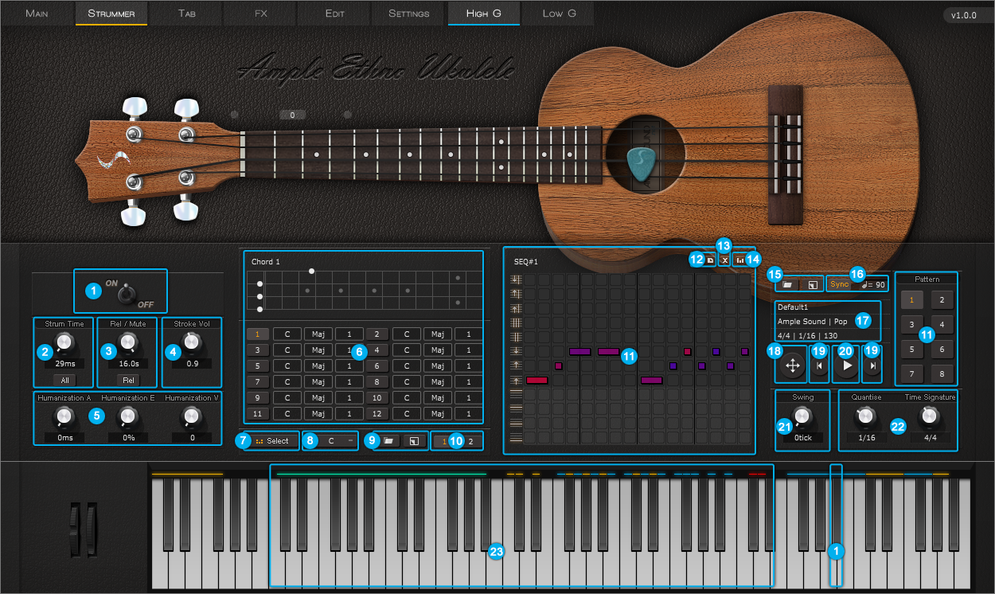This screenshot has width=995, height=594.
Task: Enable the chord Select mode
Action: pyautogui.click(x=272, y=440)
